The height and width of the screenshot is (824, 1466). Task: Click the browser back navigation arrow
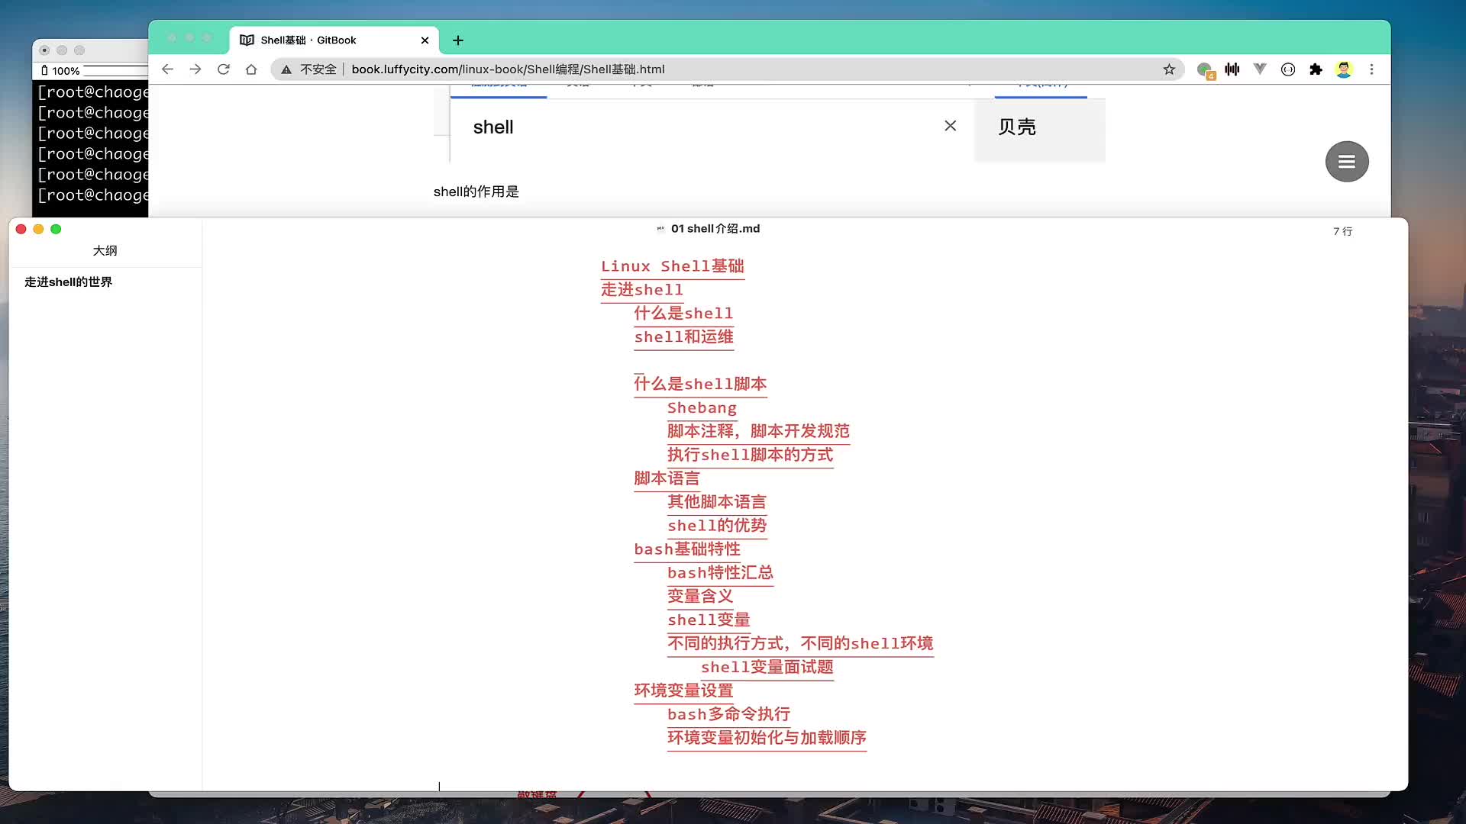(166, 69)
